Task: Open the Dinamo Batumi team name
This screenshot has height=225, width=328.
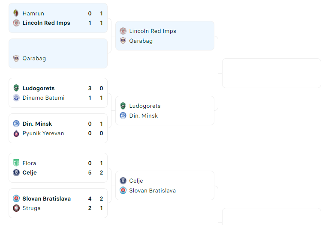Action: point(43,98)
